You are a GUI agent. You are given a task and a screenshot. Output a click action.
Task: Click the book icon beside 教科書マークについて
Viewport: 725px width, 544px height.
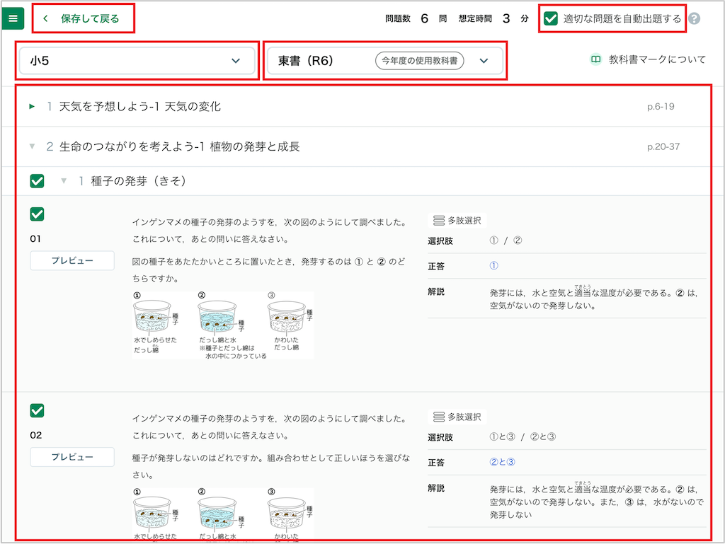click(x=596, y=59)
